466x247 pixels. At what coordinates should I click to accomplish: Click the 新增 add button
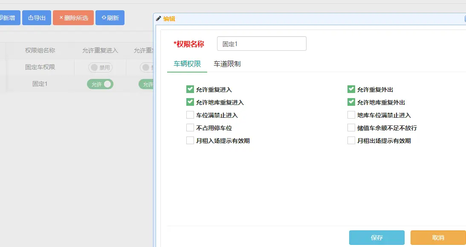coord(9,18)
